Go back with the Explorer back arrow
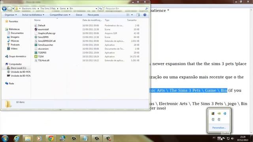This screenshot has width=253, height=142. click(x=4, y=9)
